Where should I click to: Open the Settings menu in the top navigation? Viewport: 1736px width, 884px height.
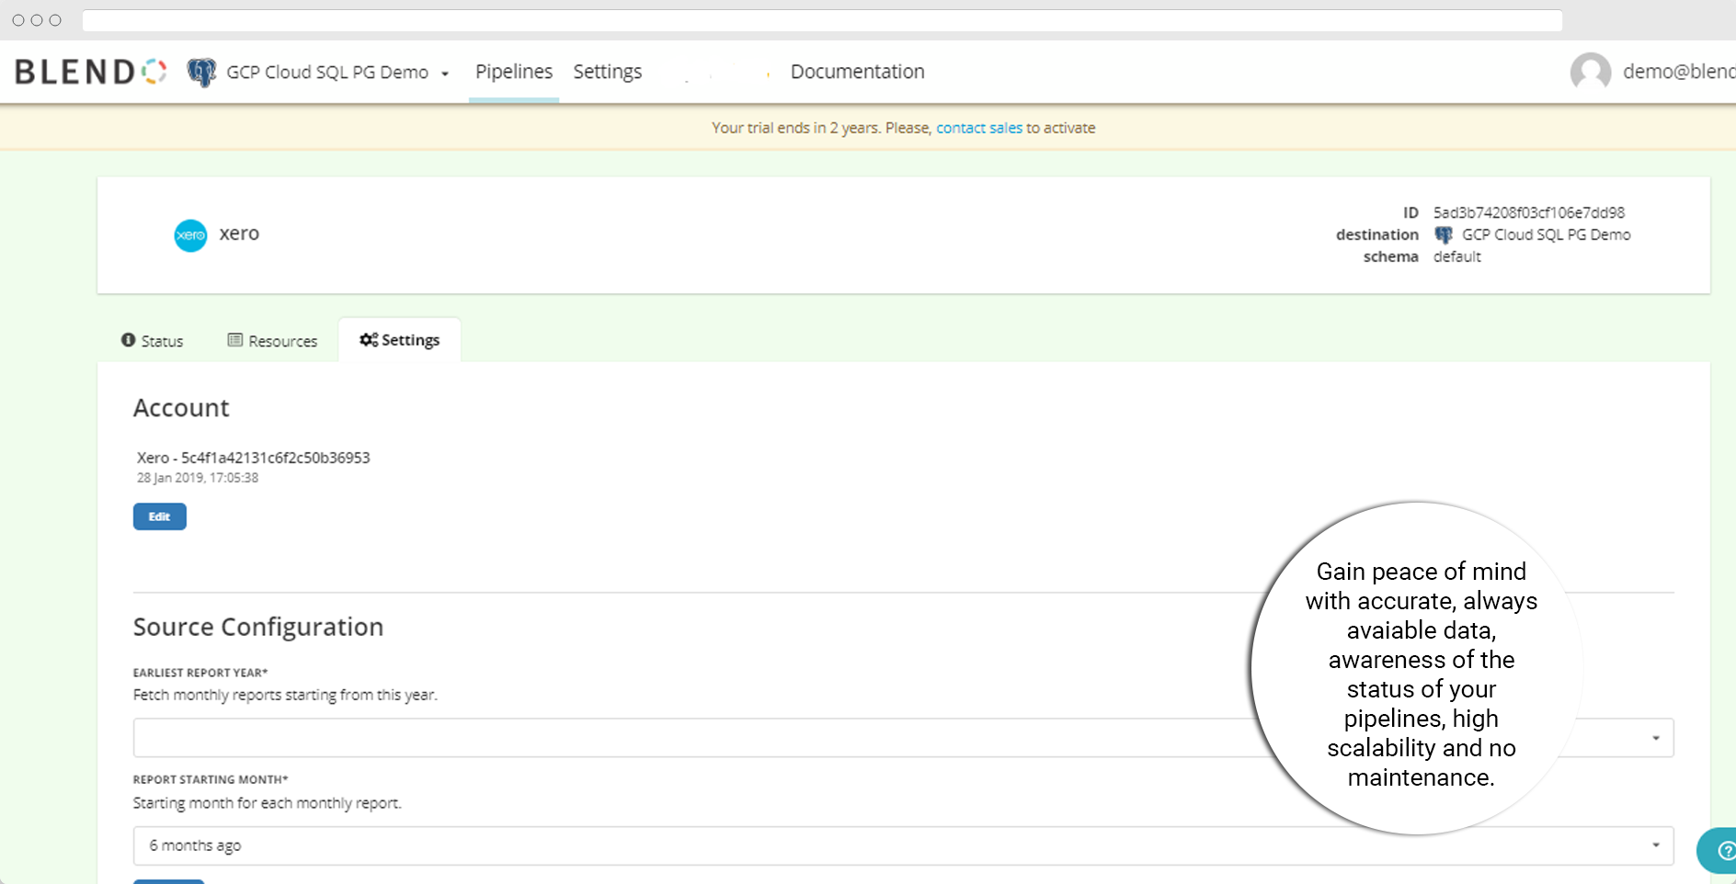pyautogui.click(x=607, y=72)
